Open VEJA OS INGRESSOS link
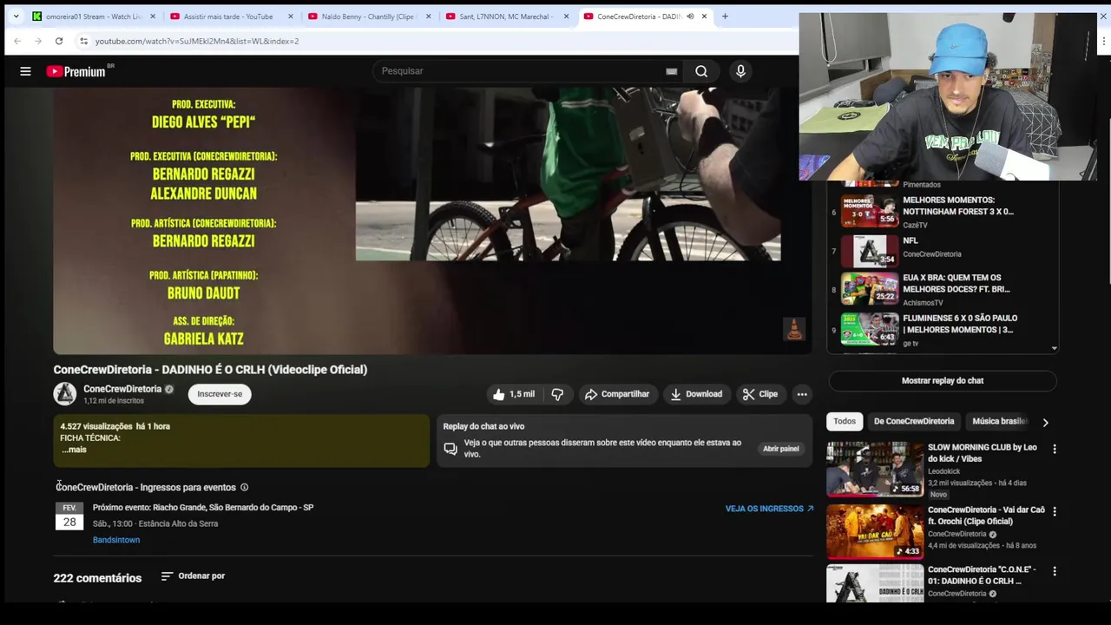The image size is (1111, 625). [769, 509]
